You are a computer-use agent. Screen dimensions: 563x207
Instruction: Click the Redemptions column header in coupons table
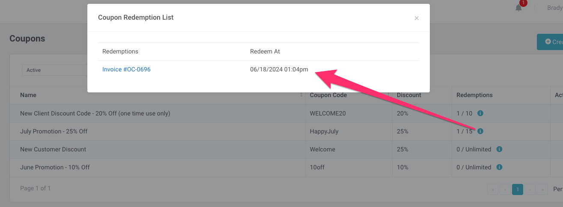(474, 95)
